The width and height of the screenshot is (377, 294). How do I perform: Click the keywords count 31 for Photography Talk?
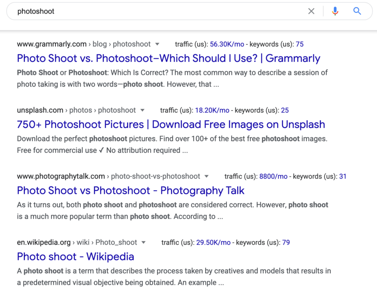(x=343, y=176)
